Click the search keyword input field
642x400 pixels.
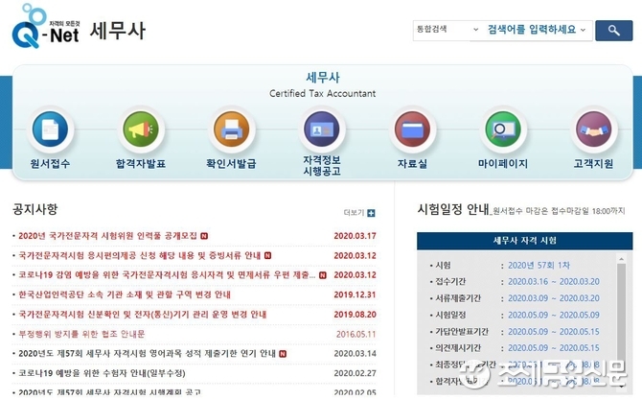(530, 30)
